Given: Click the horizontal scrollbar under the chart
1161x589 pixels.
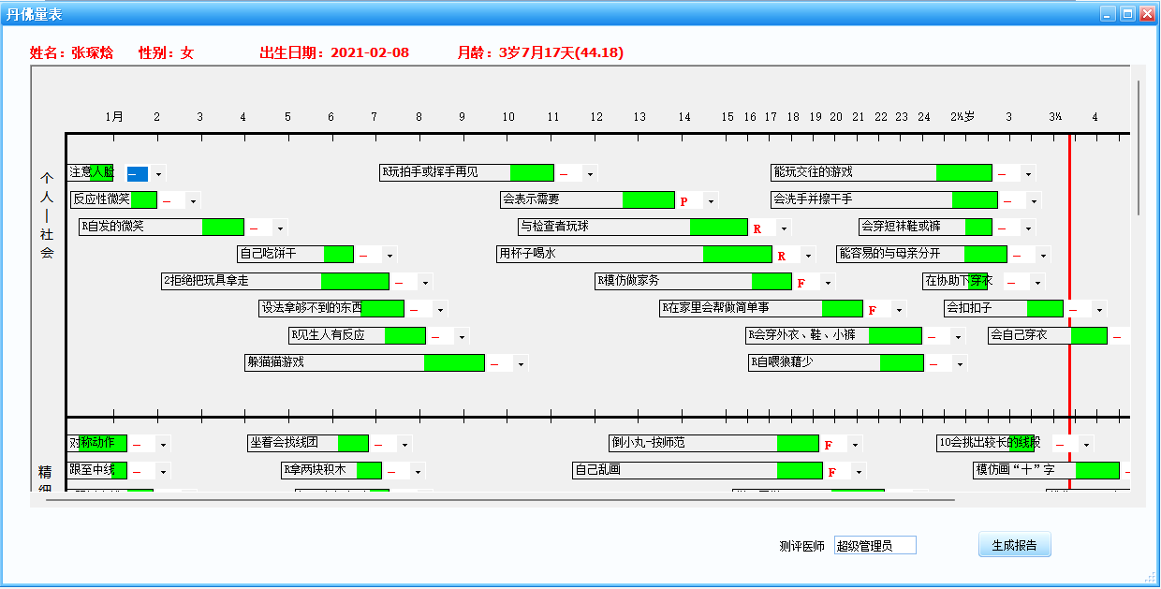Looking at the screenshot, I should [x=500, y=500].
